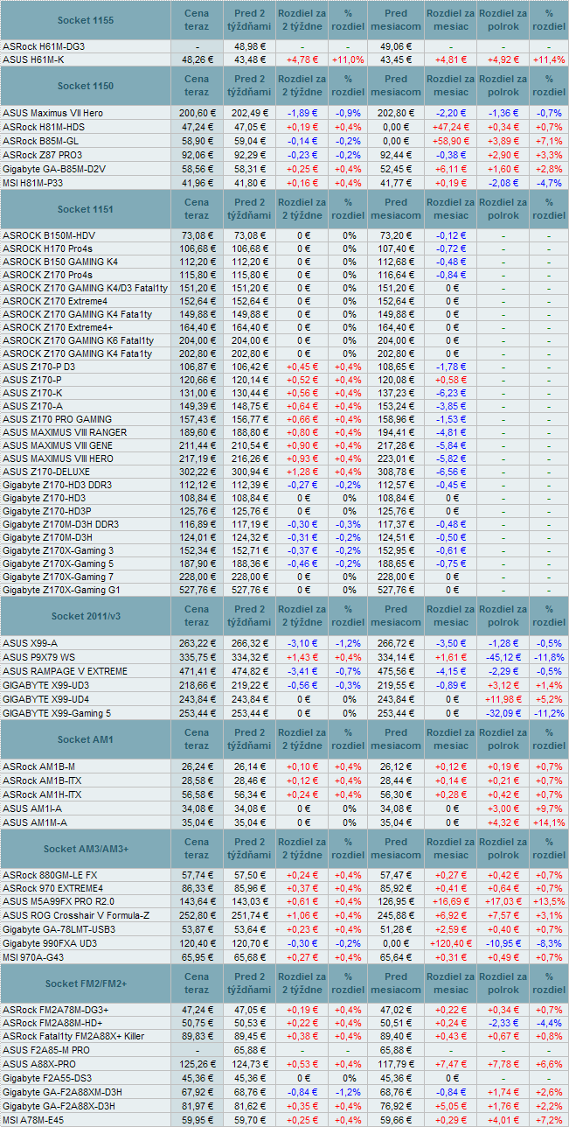This screenshot has width=569, height=1127.
Task: Select ASRock B85M-GL product name
Action: coord(41,140)
